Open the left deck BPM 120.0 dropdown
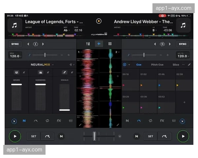The width and height of the screenshot is (198, 158). [x=15, y=55]
